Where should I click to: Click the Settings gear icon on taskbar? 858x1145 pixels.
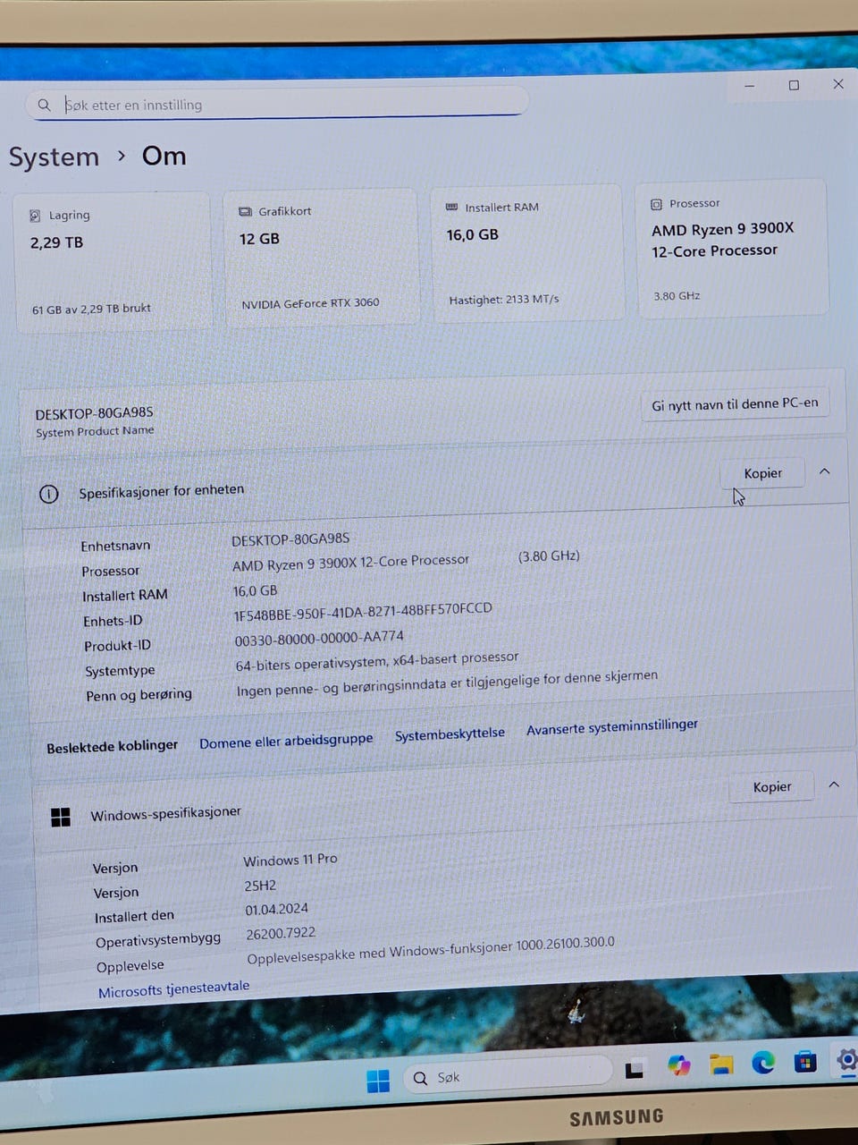tap(846, 1060)
